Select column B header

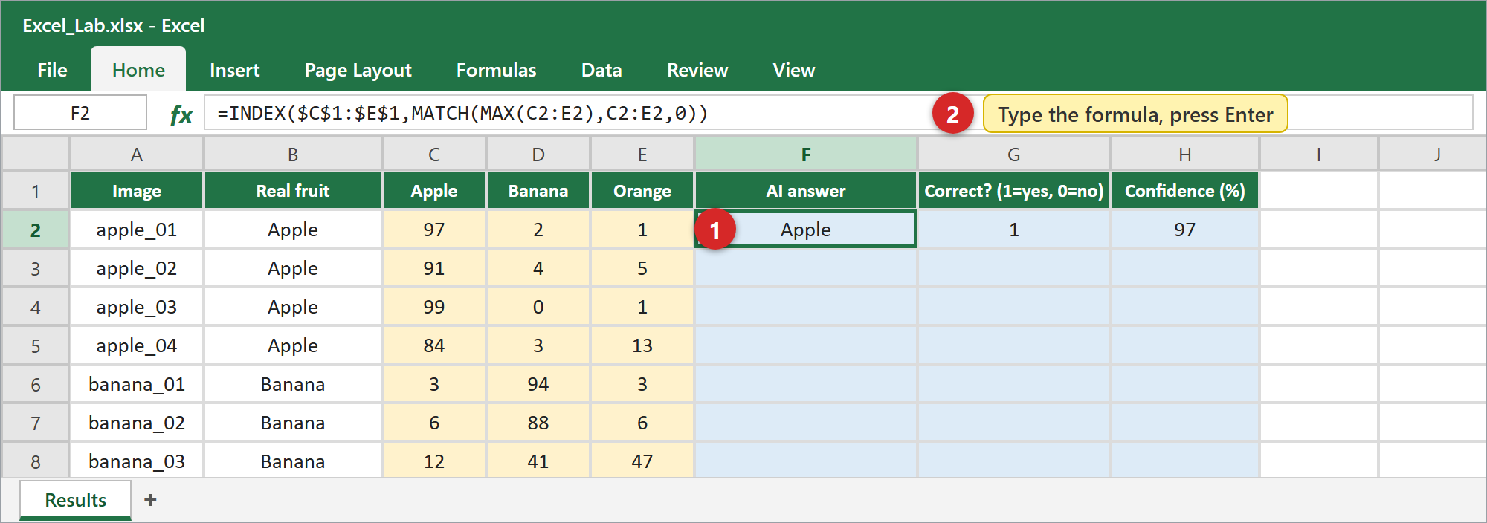point(293,155)
